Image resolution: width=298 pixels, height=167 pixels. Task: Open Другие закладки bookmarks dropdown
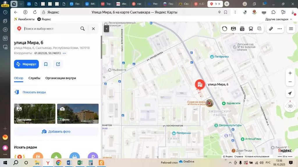point(279,19)
